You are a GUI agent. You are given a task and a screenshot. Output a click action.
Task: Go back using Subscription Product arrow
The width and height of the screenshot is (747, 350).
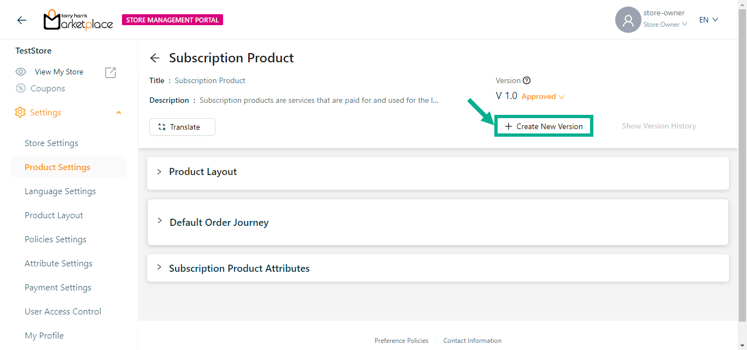pyautogui.click(x=155, y=58)
